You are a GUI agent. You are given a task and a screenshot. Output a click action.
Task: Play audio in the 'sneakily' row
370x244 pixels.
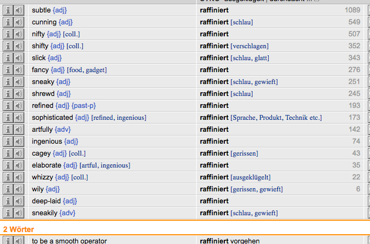[x=18, y=213]
